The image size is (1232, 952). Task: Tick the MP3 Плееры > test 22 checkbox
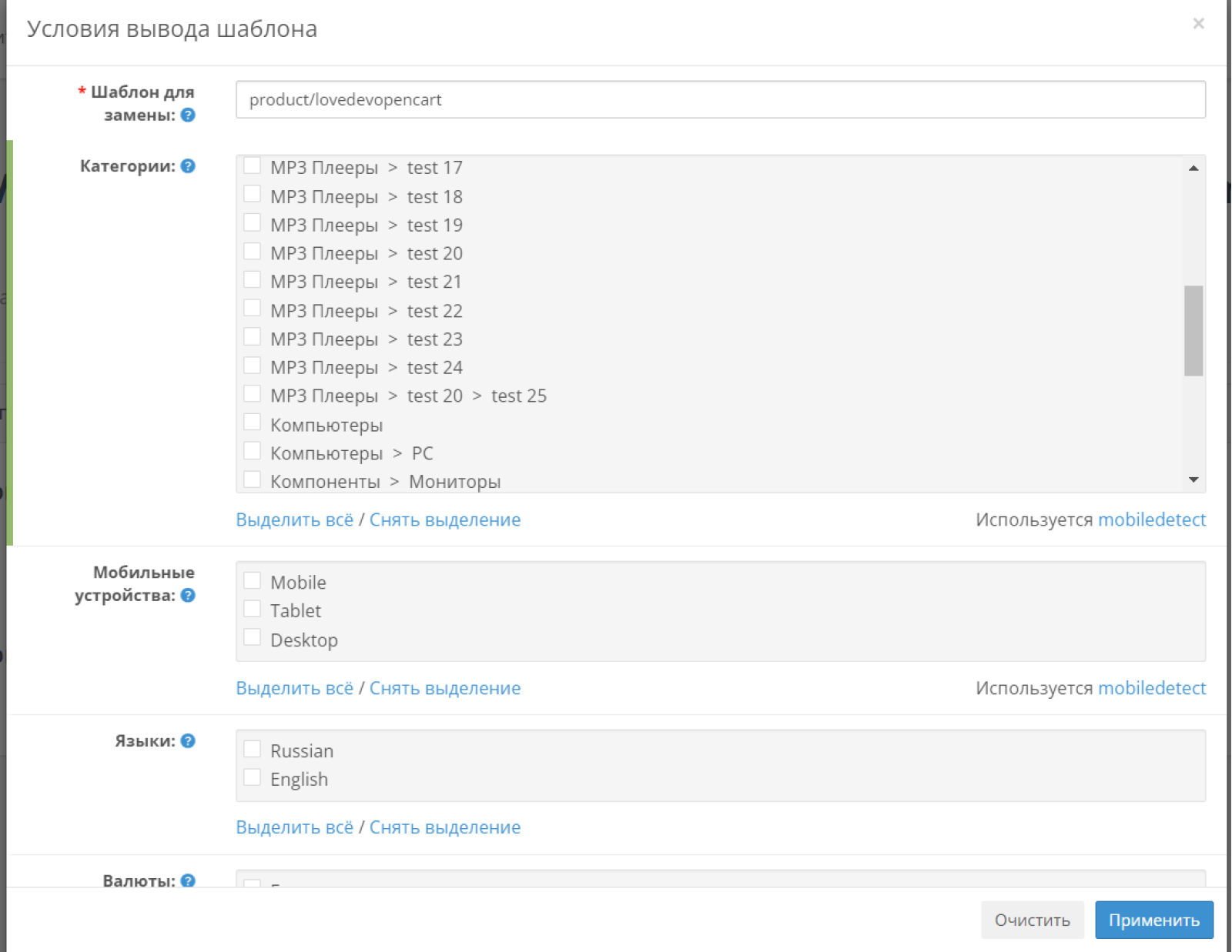click(252, 308)
